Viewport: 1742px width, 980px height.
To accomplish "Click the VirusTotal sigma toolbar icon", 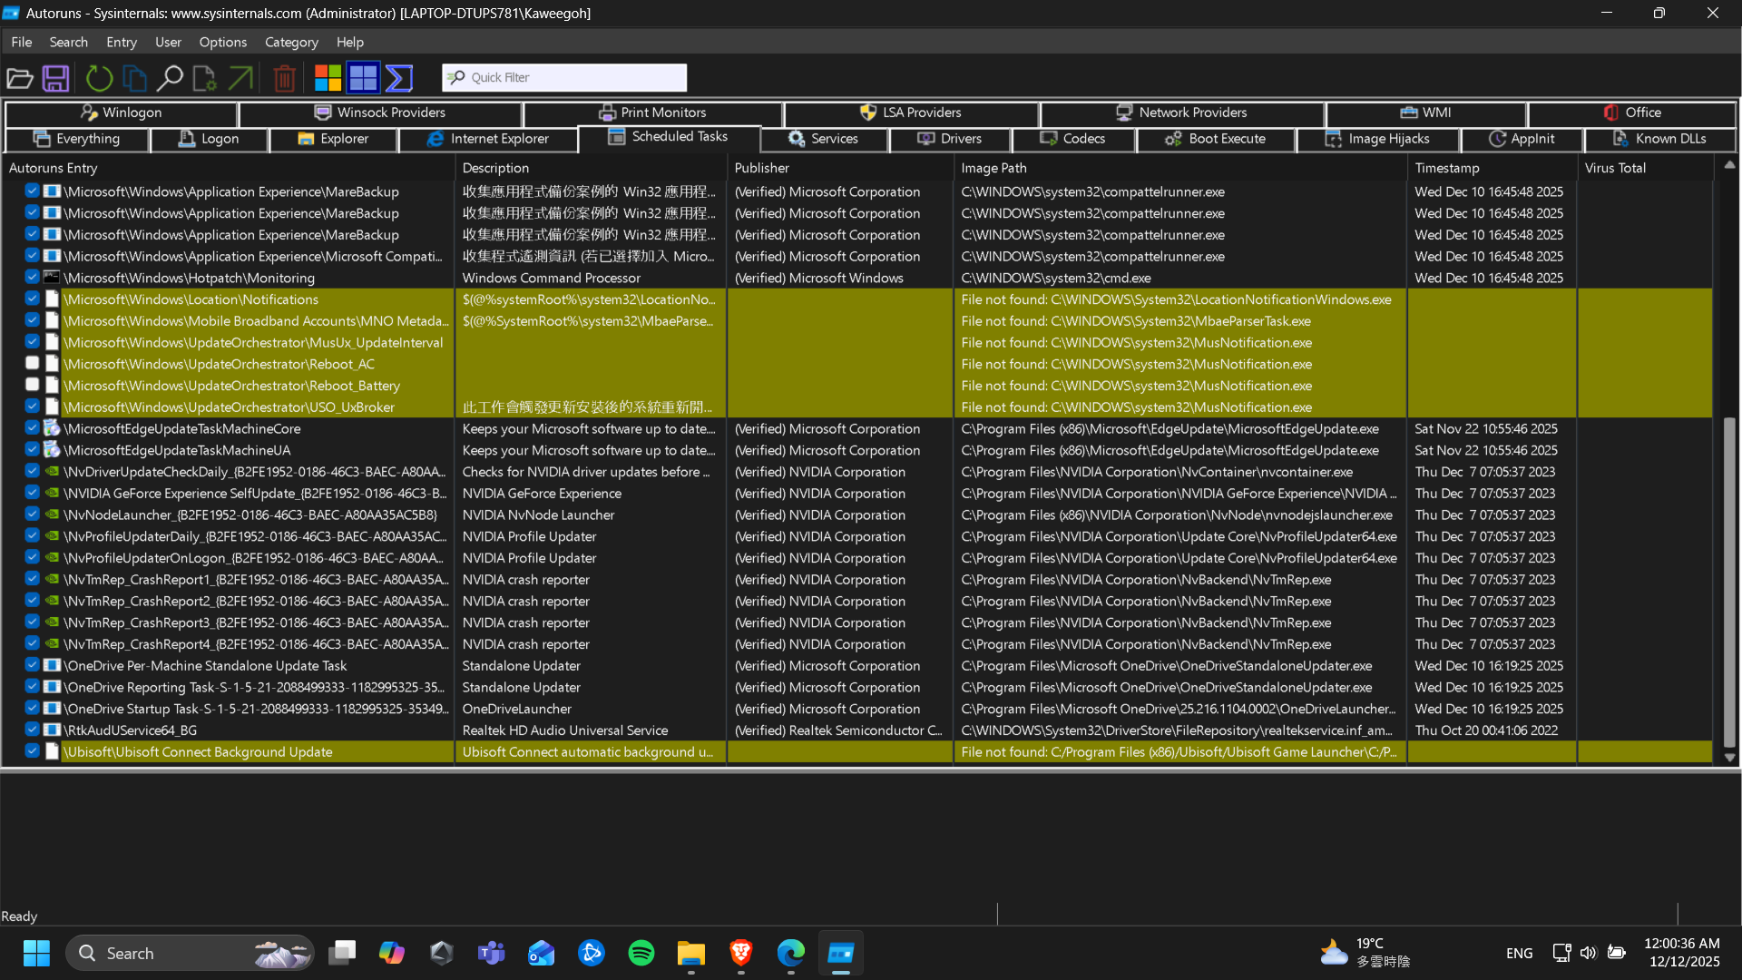I will pyautogui.click(x=399, y=78).
